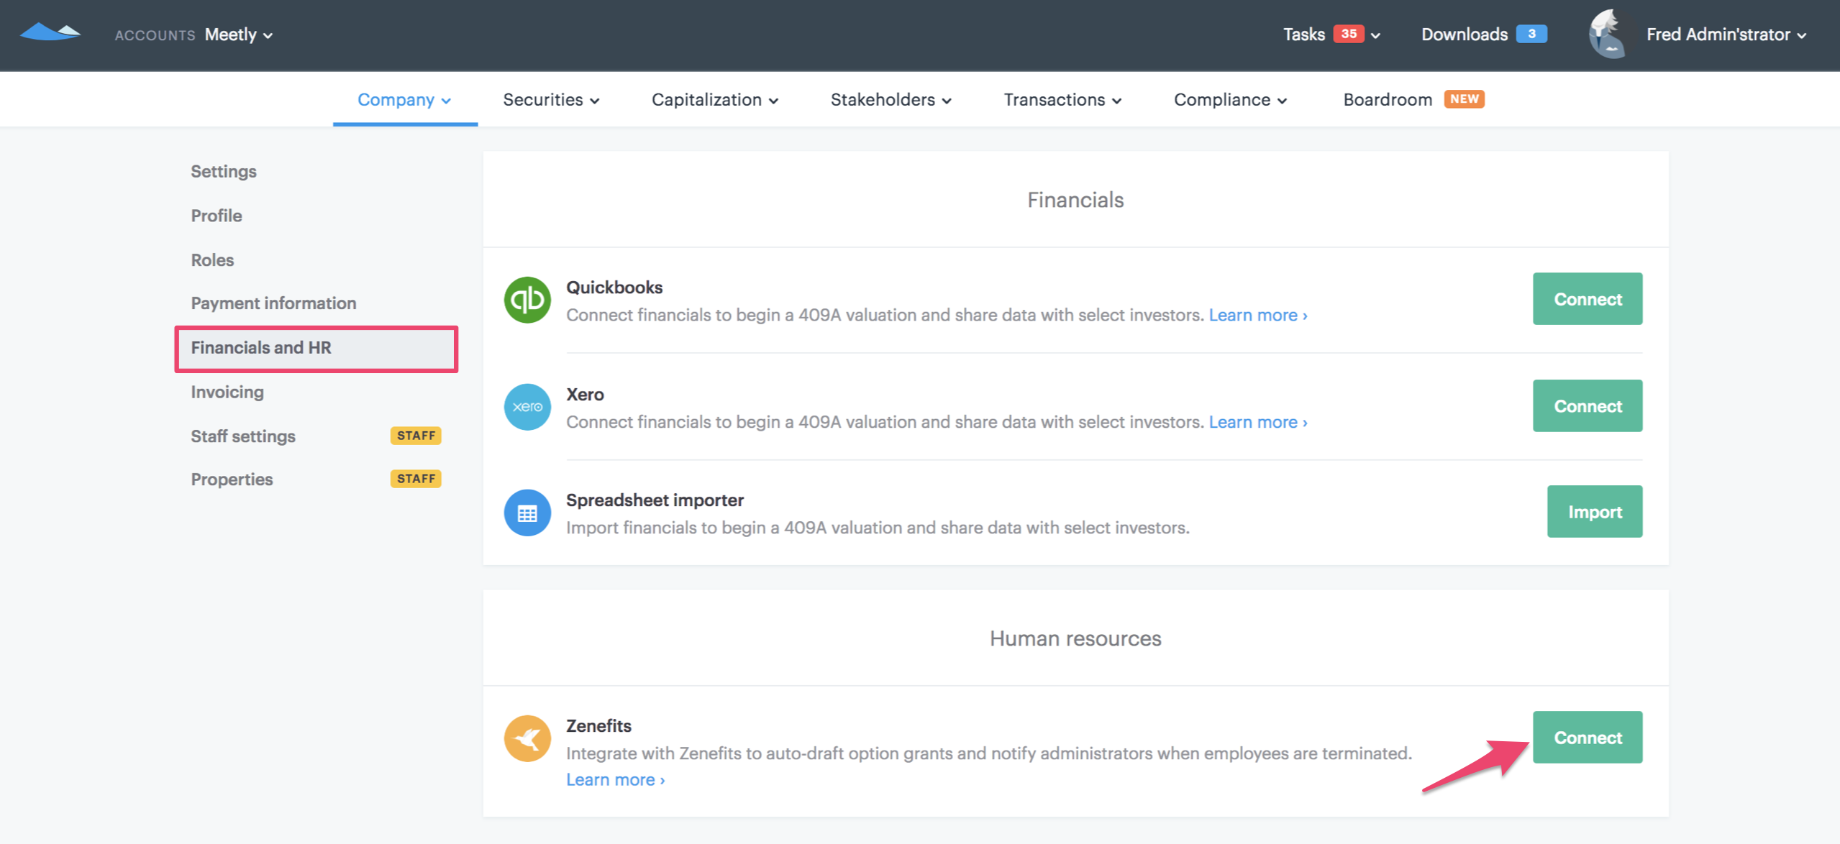The image size is (1840, 844).
Task: Connect Zenefits integration
Action: tap(1587, 738)
